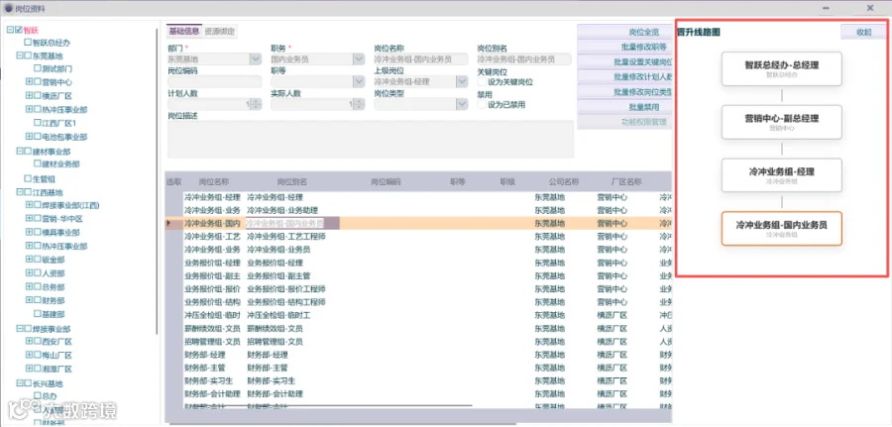This screenshot has height=427, width=892.
Task: Expand the 营销-华中区 node
Action: click(x=29, y=218)
